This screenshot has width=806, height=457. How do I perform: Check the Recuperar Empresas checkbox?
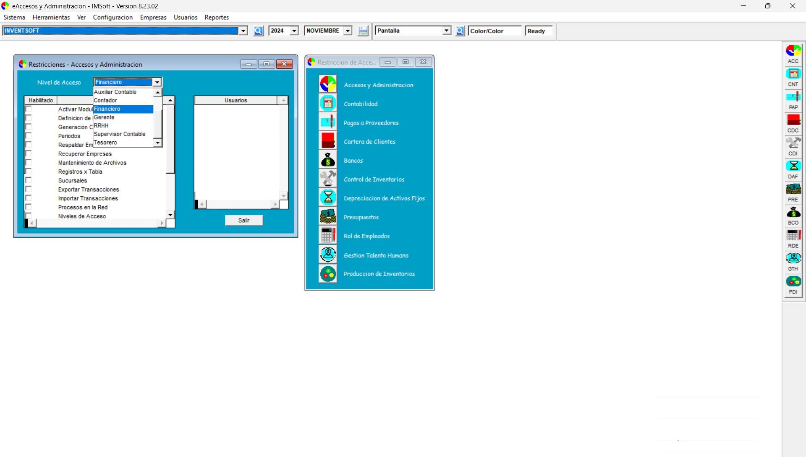point(29,153)
